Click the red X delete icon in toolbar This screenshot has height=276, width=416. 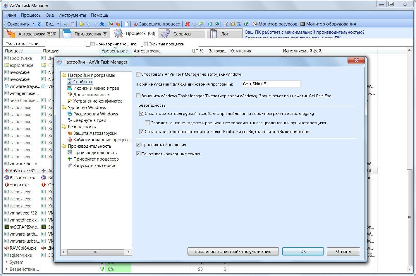188,24
